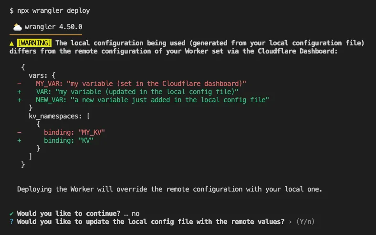
Task: Click the green plus before NEW_VAR
Action: tap(19, 99)
